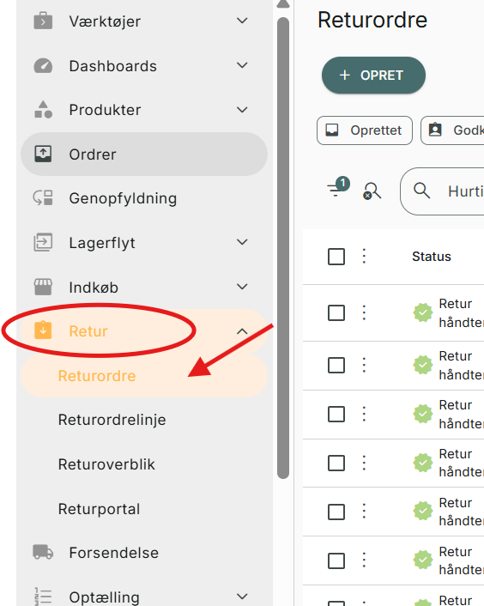This screenshot has width=484, height=606.
Task: Tick the select-all checkbox beside Status
Action: point(336,257)
